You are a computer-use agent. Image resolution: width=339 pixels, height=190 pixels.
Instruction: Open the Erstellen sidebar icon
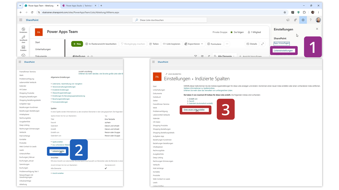23,48
